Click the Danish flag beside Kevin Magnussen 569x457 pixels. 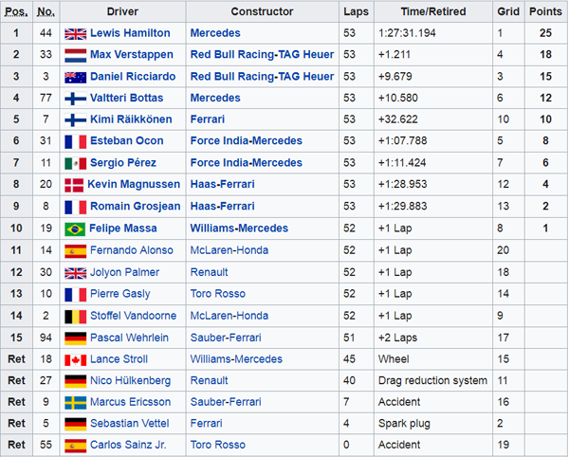point(74,185)
